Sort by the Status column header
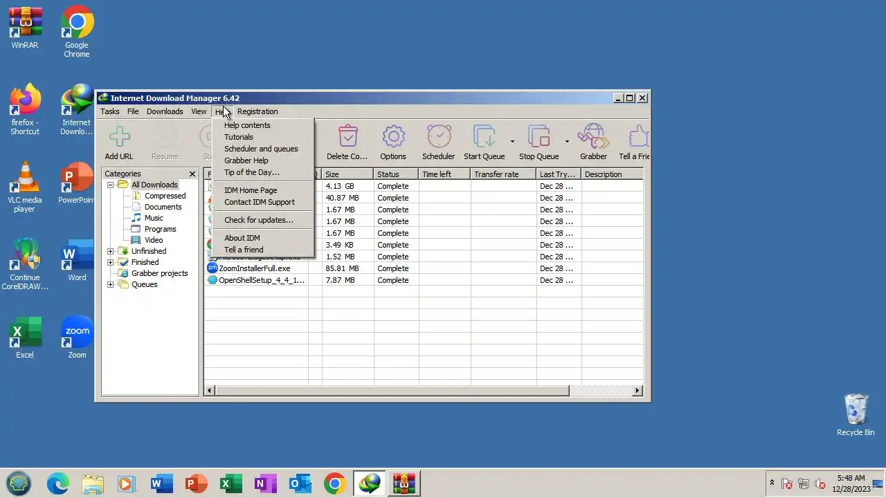Image resolution: width=886 pixels, height=498 pixels. 396,174
